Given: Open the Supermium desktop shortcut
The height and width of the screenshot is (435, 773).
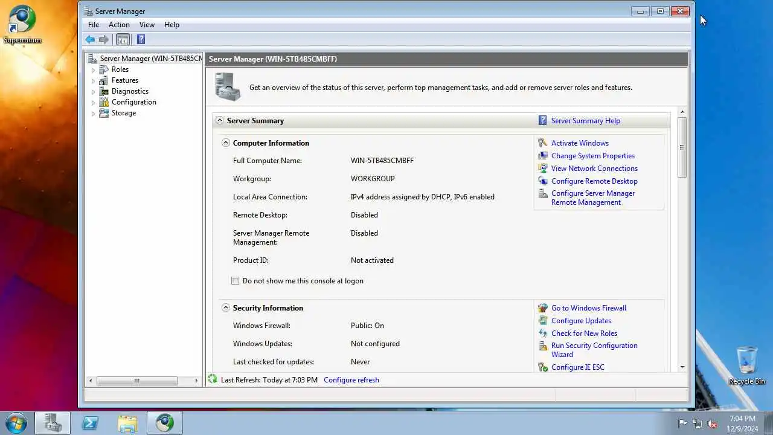Looking at the screenshot, I should coord(22,25).
